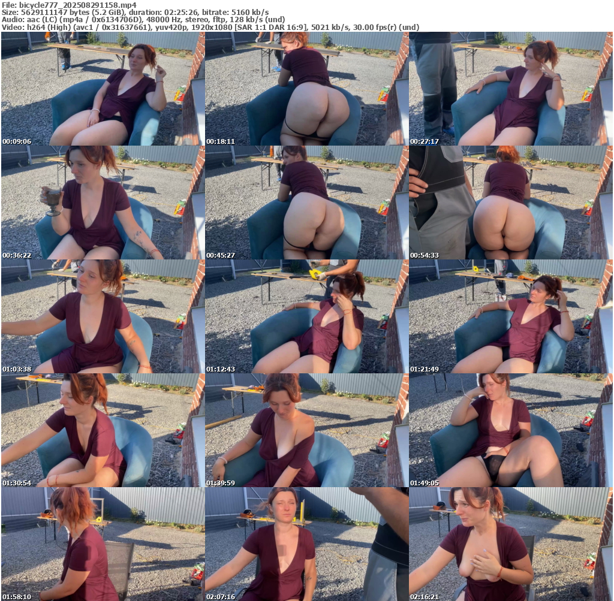Choose the thumbnail marked 01:49:05
The width and height of the screenshot is (614, 601).
point(511,430)
